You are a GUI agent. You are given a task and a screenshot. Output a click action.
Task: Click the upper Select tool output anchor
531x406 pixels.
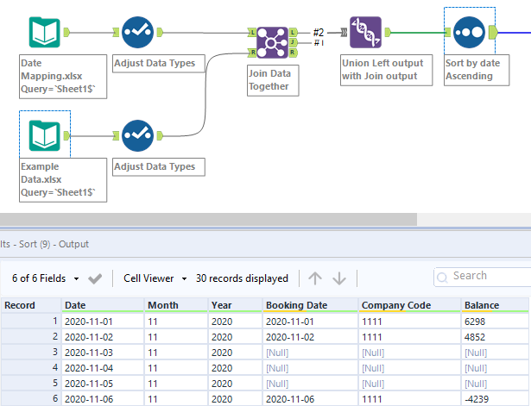tap(160, 33)
